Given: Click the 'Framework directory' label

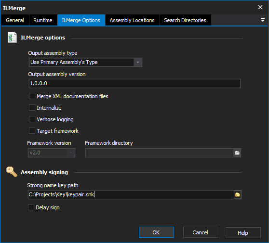Looking at the screenshot, I should 109,143.
